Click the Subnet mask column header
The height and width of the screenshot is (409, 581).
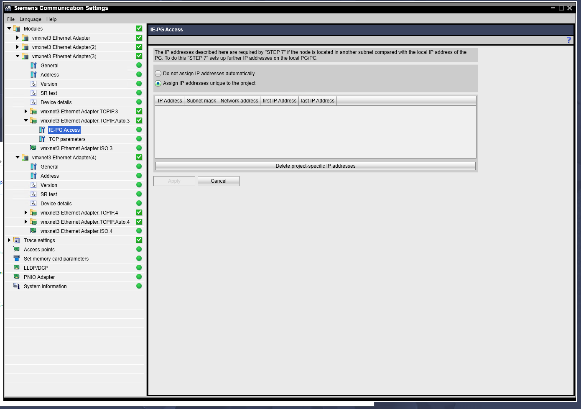coord(201,101)
